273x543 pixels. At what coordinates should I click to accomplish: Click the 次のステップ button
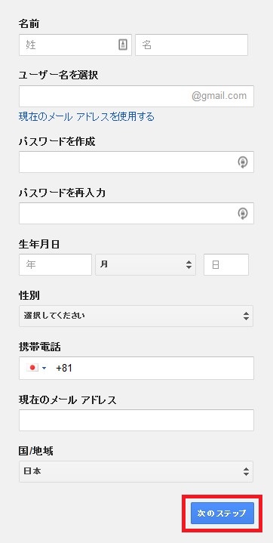click(222, 514)
